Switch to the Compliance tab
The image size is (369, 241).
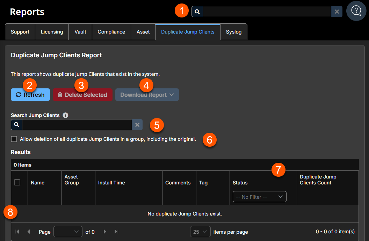111,32
